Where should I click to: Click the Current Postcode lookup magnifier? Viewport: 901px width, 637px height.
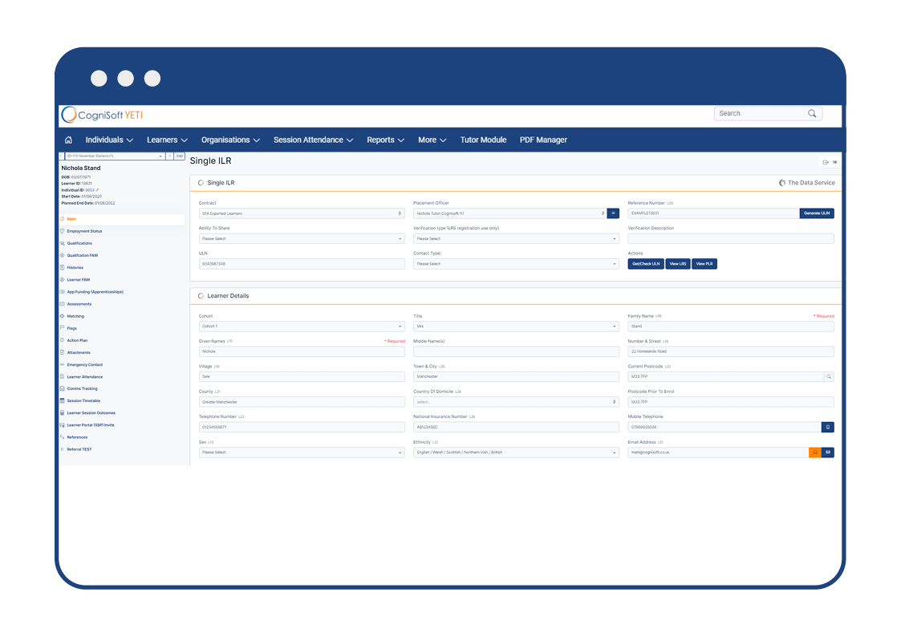point(829,377)
